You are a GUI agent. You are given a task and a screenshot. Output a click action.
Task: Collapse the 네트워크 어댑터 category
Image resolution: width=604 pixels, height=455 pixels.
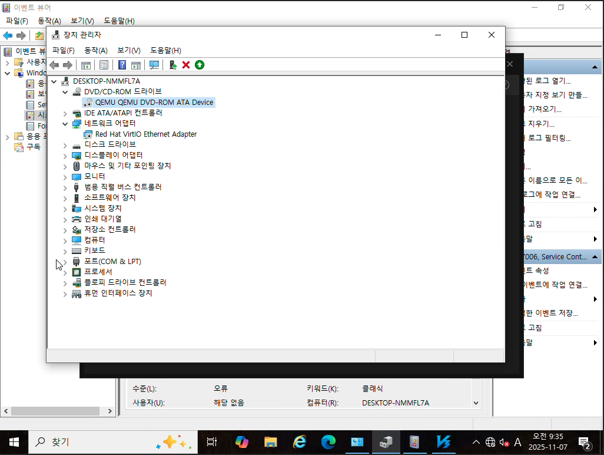click(65, 124)
